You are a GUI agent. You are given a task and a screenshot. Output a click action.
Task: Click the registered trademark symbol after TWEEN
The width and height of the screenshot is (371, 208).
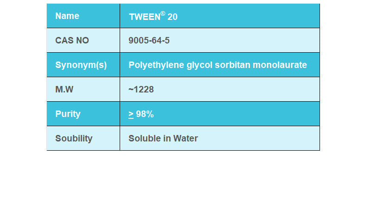[x=163, y=13]
